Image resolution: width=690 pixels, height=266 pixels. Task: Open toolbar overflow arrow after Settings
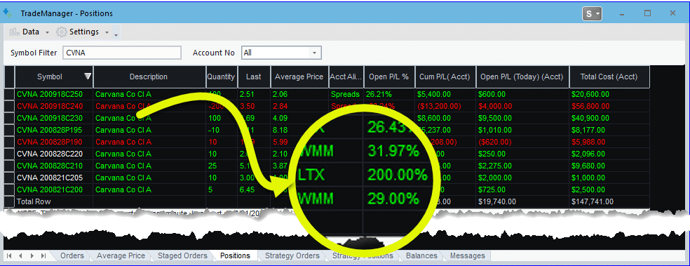[x=116, y=34]
